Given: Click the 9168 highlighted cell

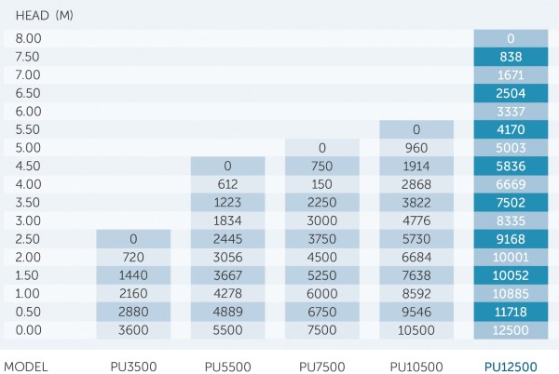Looking at the screenshot, I should (511, 239).
